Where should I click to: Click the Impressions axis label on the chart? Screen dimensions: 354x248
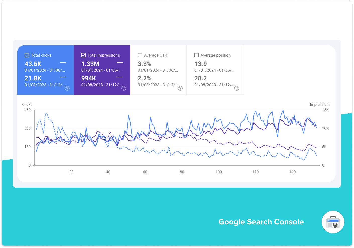coord(320,104)
